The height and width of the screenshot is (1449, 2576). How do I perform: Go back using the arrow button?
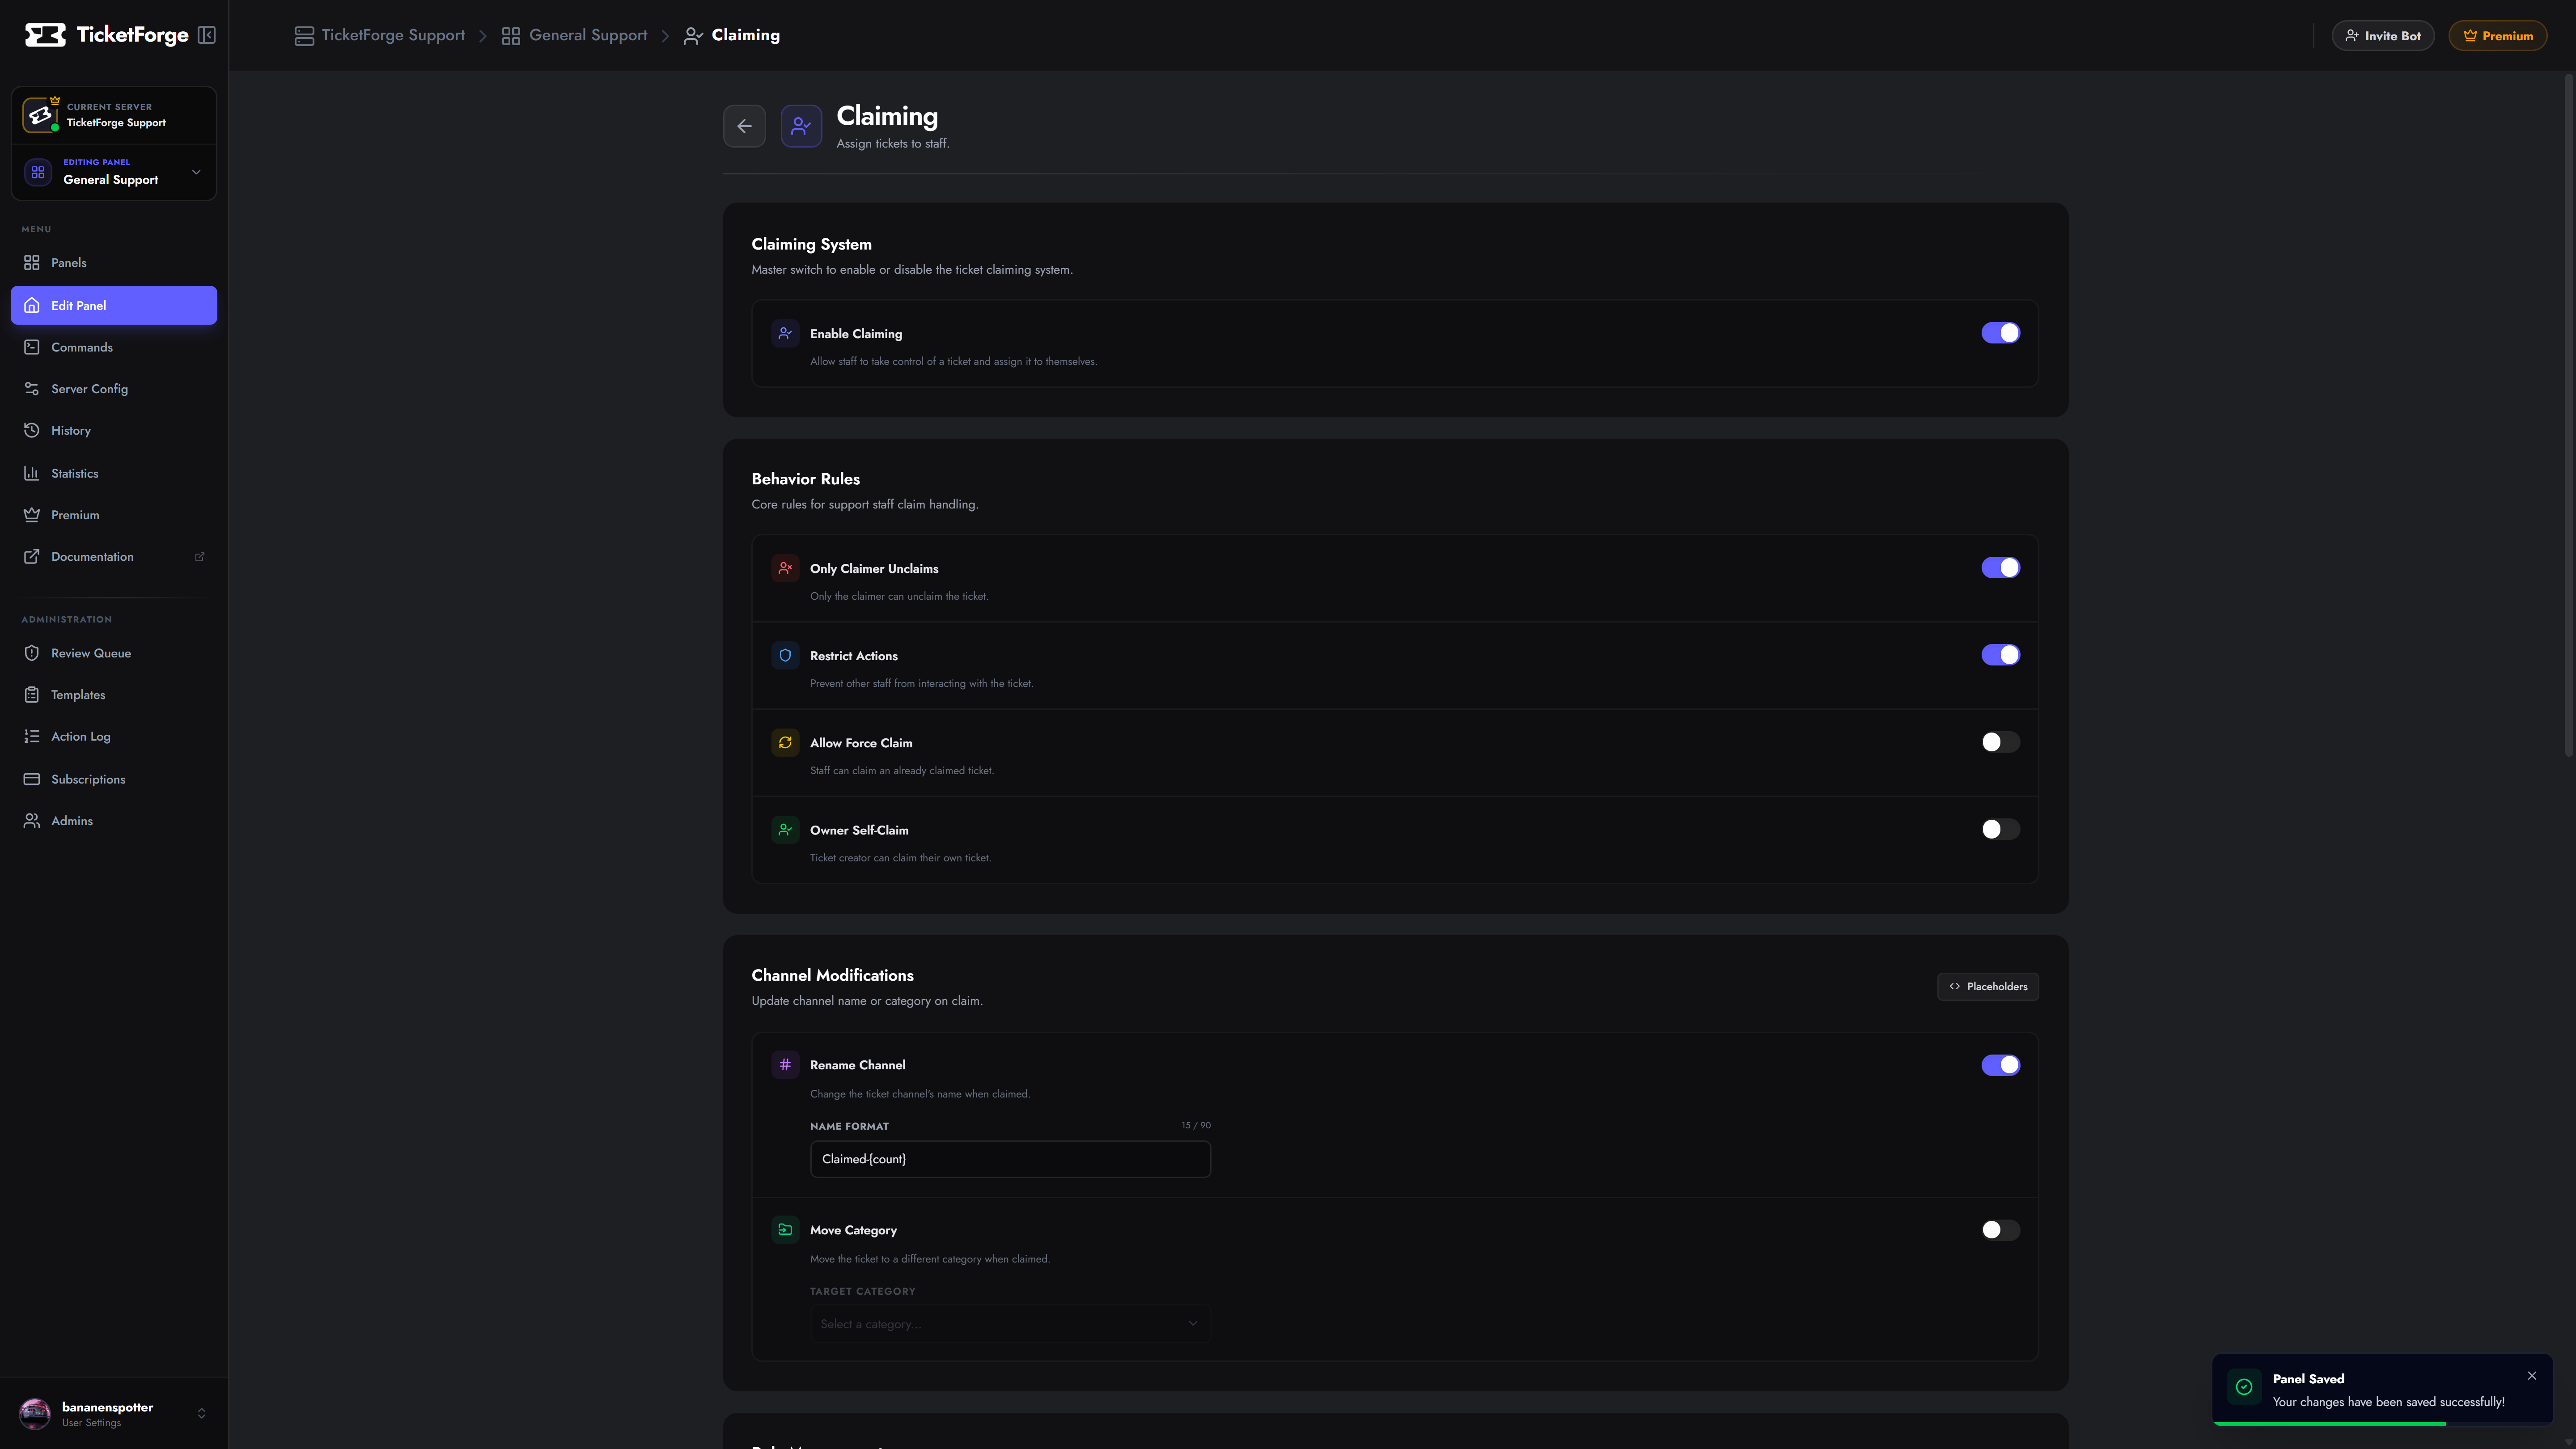coord(744,126)
